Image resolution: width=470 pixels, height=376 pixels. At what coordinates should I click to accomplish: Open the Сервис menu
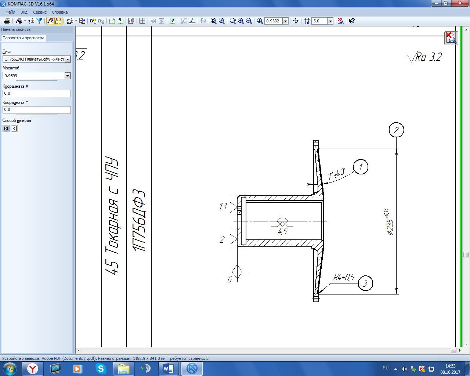(x=40, y=12)
